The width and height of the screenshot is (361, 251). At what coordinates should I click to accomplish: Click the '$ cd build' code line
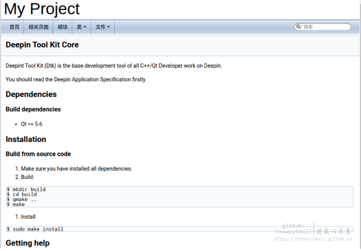(x=22, y=195)
